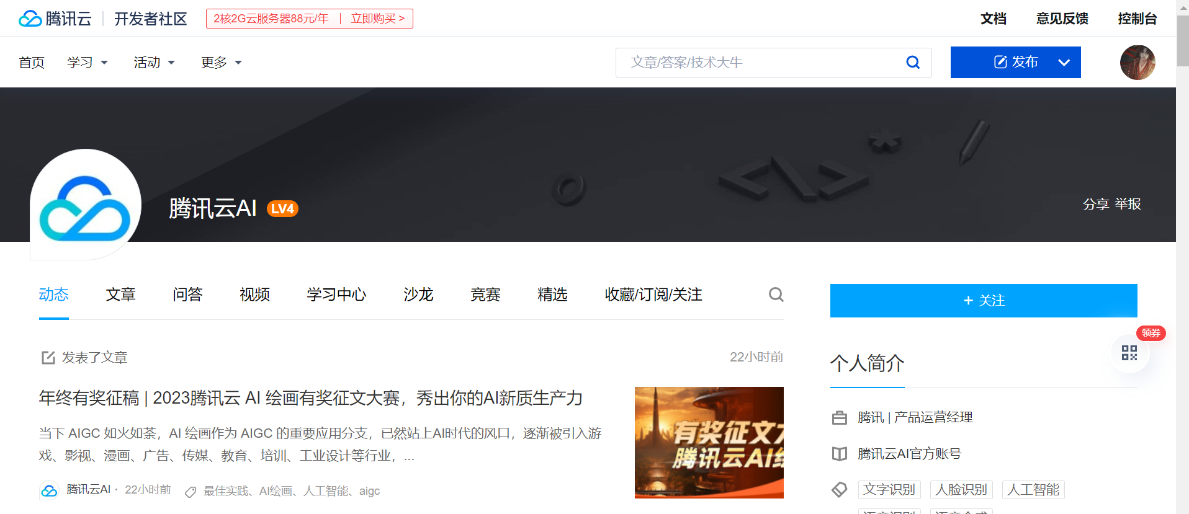
Task: Click the tag icon beside 文字识别
Action: pos(839,490)
